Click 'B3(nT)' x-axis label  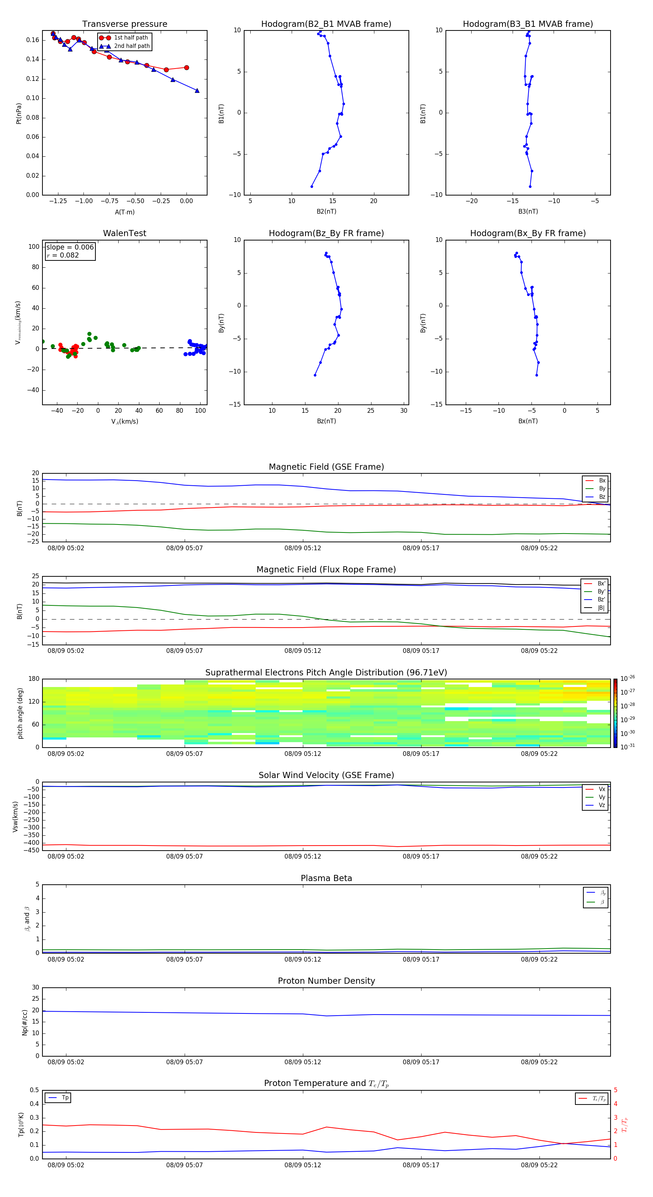528,211
